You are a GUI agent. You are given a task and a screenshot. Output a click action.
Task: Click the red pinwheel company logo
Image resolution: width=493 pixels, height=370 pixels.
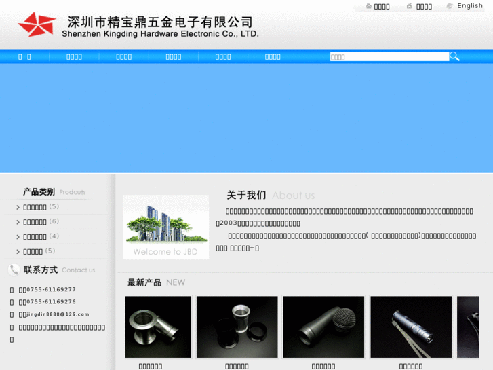click(x=37, y=24)
